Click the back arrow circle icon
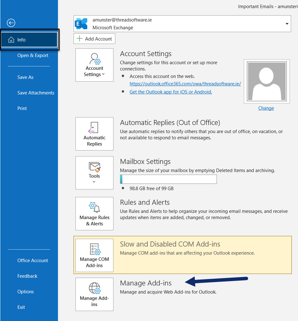The width and height of the screenshot is (298, 321). coord(11,23)
